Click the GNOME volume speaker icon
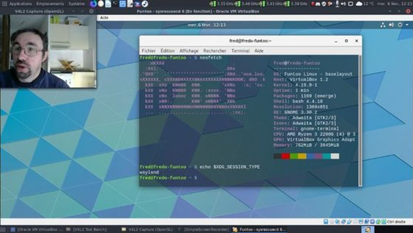 click(x=392, y=25)
